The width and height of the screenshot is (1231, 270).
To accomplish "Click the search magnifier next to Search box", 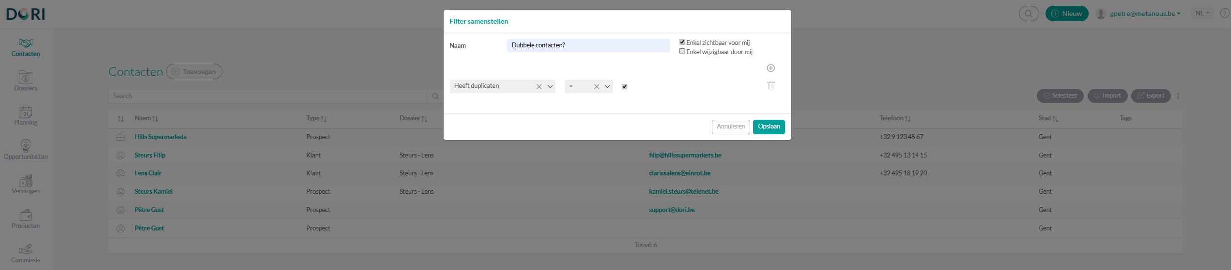I will [435, 96].
